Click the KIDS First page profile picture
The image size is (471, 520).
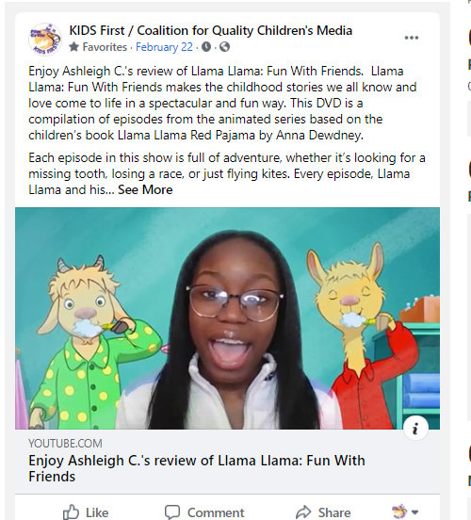tap(45, 40)
